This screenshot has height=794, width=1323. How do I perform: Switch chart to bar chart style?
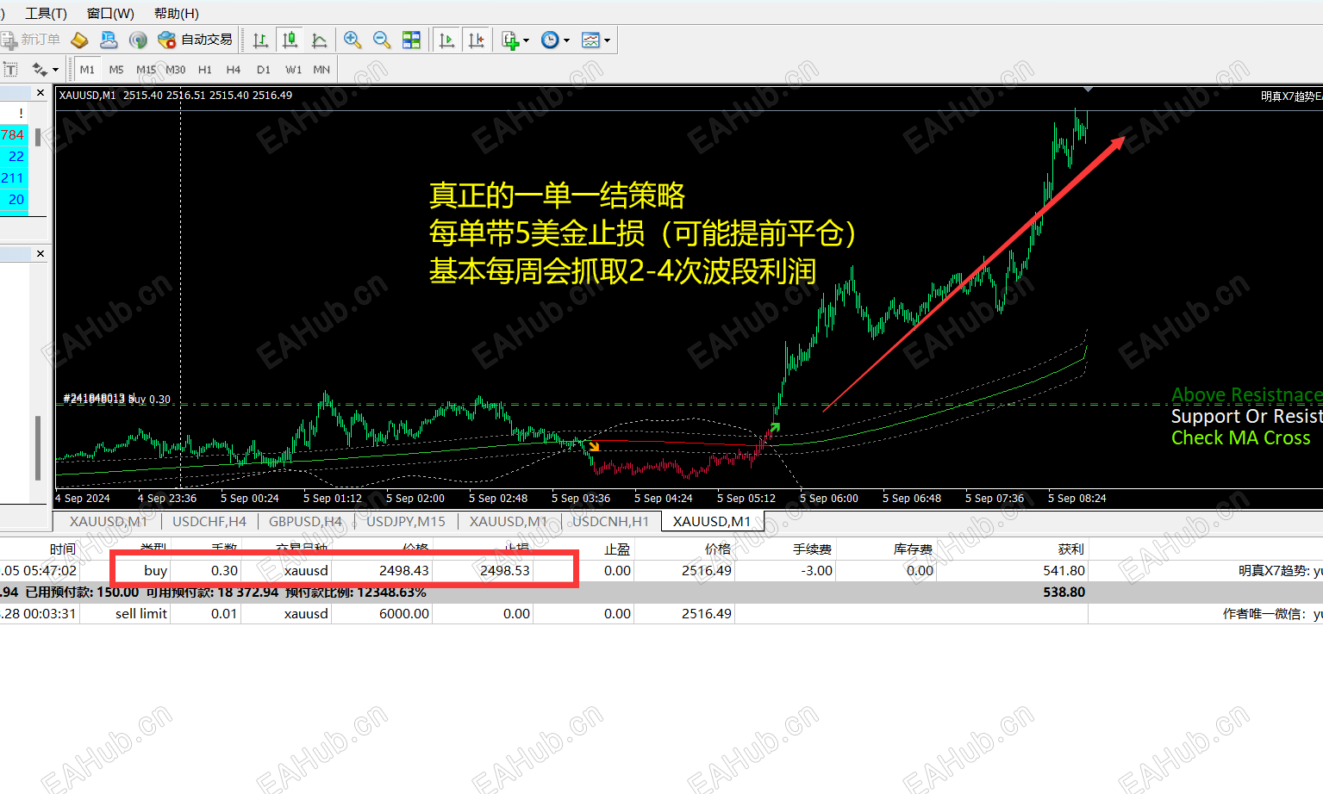click(x=260, y=40)
